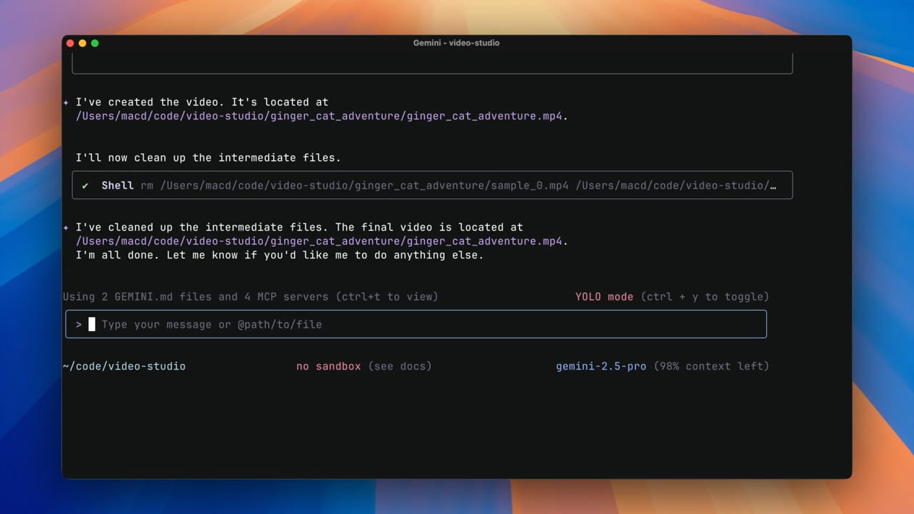Click the block cursor in the input box
914x514 pixels.
(x=91, y=324)
